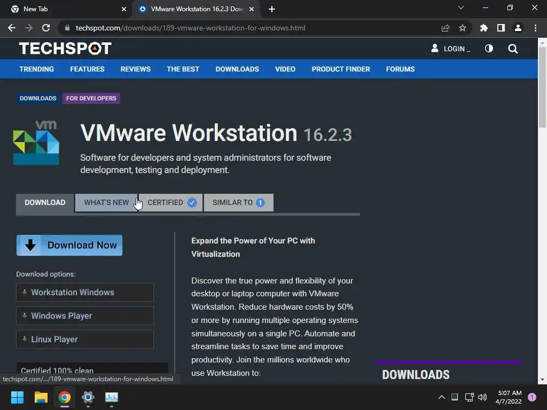547x410 pixels.
Task: Open the monitor app on taskbar
Action: click(112, 397)
